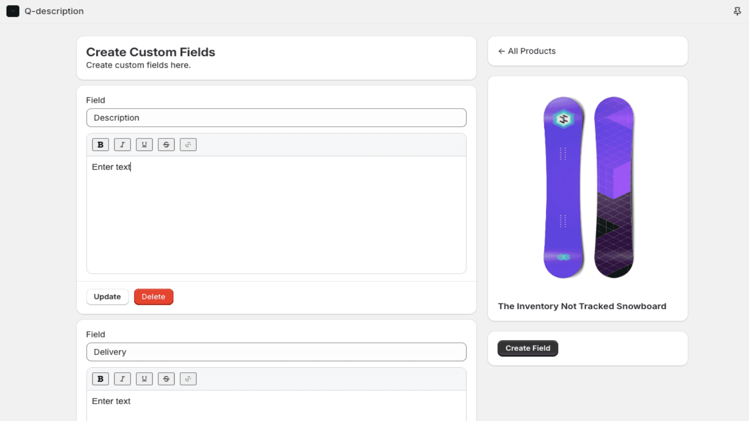Click the snowboard product image

click(588, 187)
